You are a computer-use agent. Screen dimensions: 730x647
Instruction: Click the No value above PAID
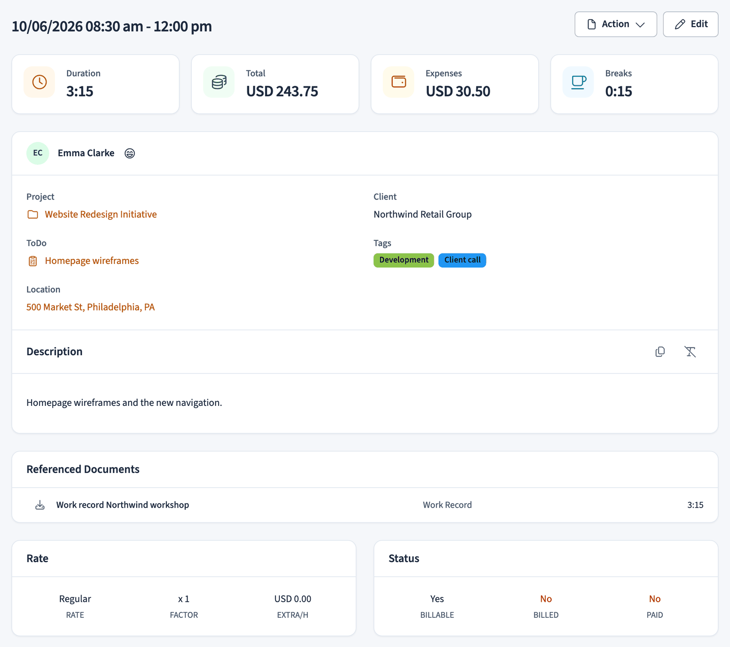click(x=655, y=599)
